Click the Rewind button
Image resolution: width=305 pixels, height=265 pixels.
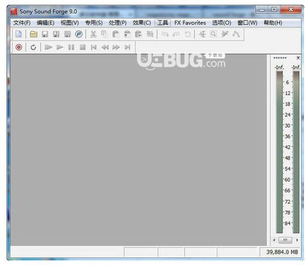(105, 47)
